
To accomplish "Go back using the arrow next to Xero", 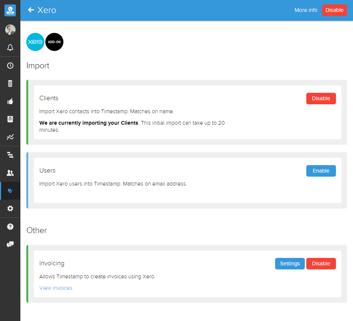I will point(31,10).
